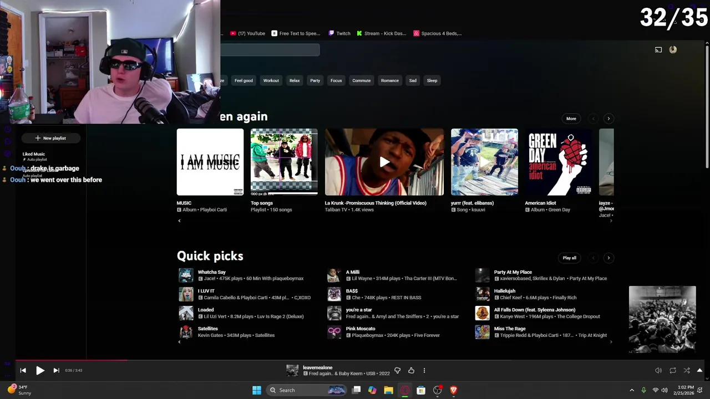Show next items in Listen again carousel
This screenshot has width=710, height=399.
608,119
